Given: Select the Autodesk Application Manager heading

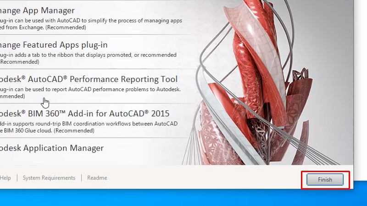Looking at the screenshot, I should (x=52, y=148).
